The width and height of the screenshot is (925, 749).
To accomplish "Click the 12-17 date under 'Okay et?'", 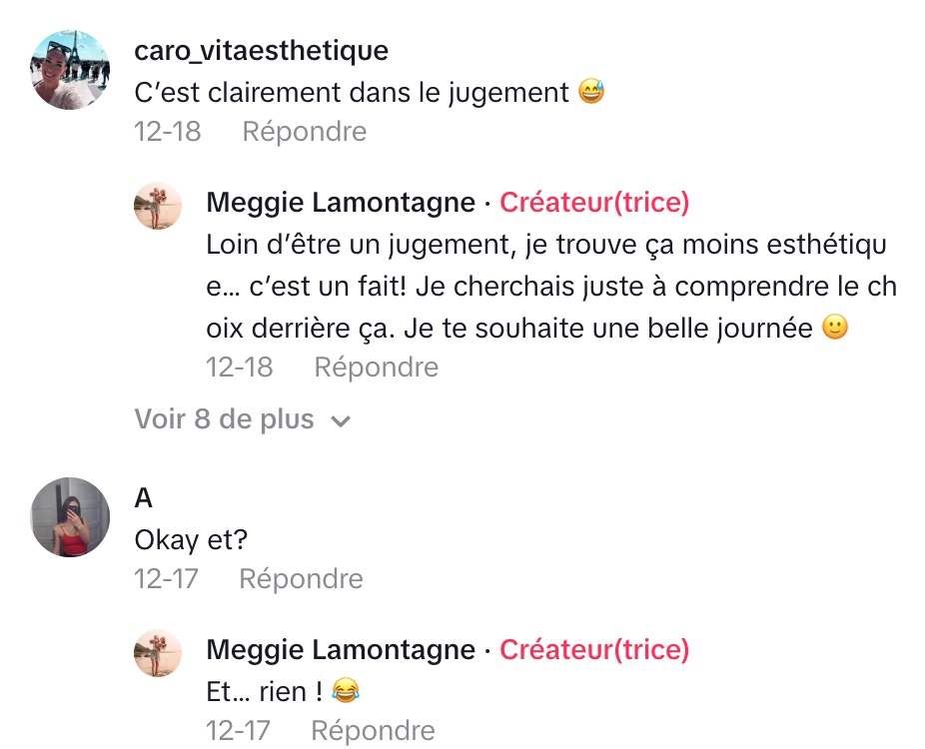I will click(x=166, y=579).
